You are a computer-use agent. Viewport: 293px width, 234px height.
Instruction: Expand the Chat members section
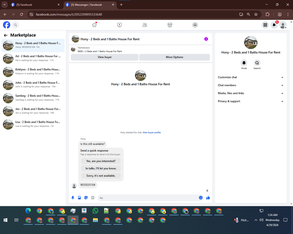coord(251,85)
